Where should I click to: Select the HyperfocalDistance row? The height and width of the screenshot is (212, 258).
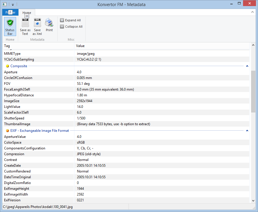(x=126, y=95)
